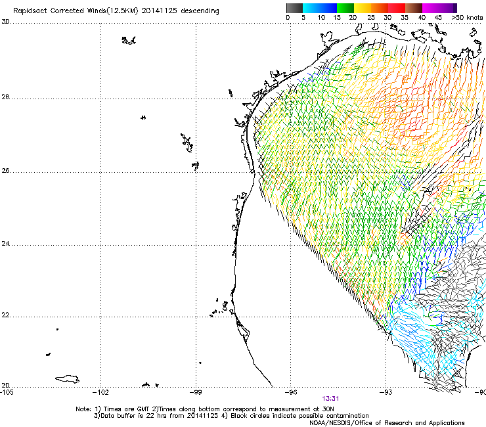
Task: Click the latitude label 30
Action: point(5,22)
